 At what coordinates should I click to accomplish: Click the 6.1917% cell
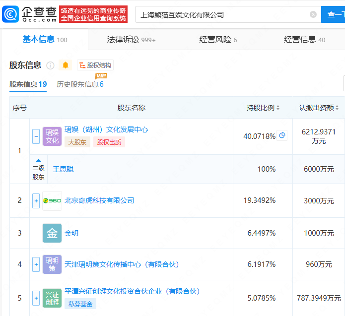pos(262,264)
